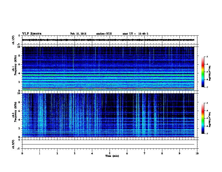Click the "-7" tick on ch.2 color bar
The width and height of the screenshot is (222, 172).
pyautogui.click(x=207, y=133)
